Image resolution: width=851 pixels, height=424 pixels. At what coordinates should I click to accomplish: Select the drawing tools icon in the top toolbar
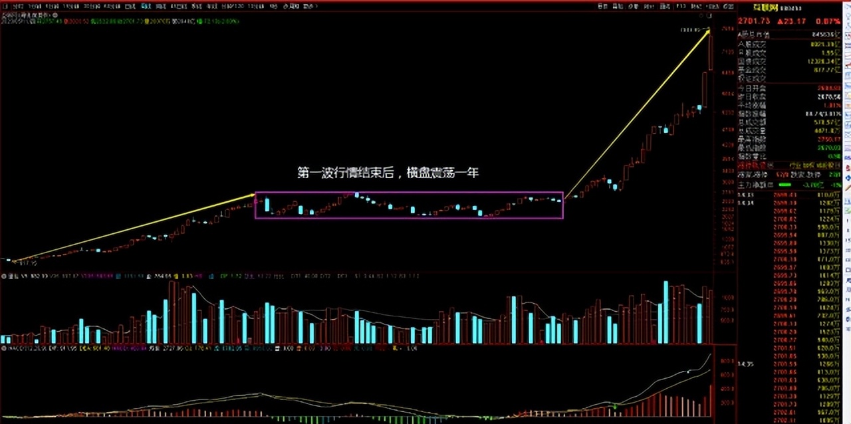click(660, 5)
